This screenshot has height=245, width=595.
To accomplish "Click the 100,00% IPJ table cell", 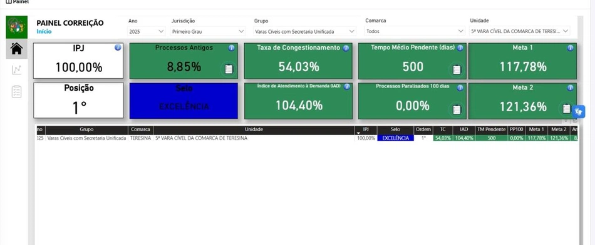I will pyautogui.click(x=366, y=138).
